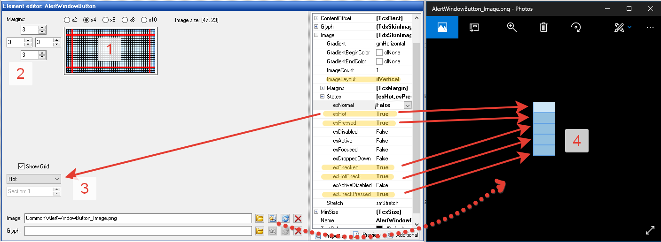Clear the Glyph field with red X
This screenshot has width=661, height=242.
(298, 231)
